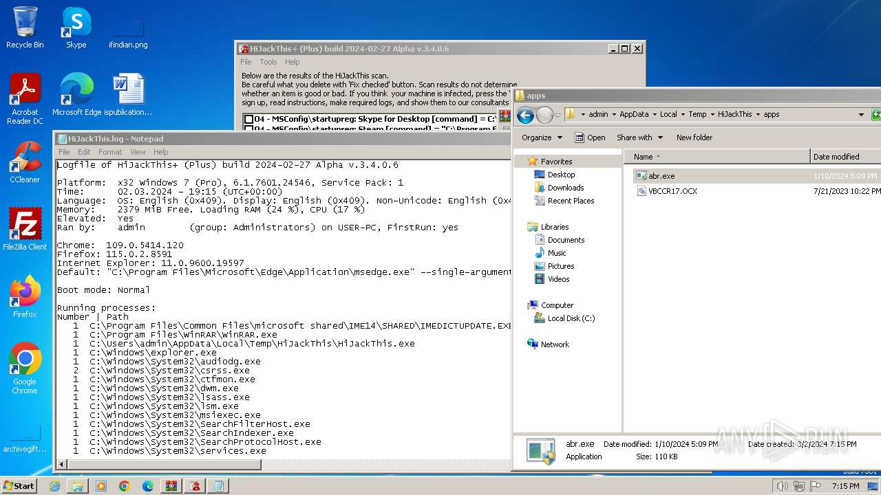Expand the HiJackThis breadcrumb arrow

758,115
